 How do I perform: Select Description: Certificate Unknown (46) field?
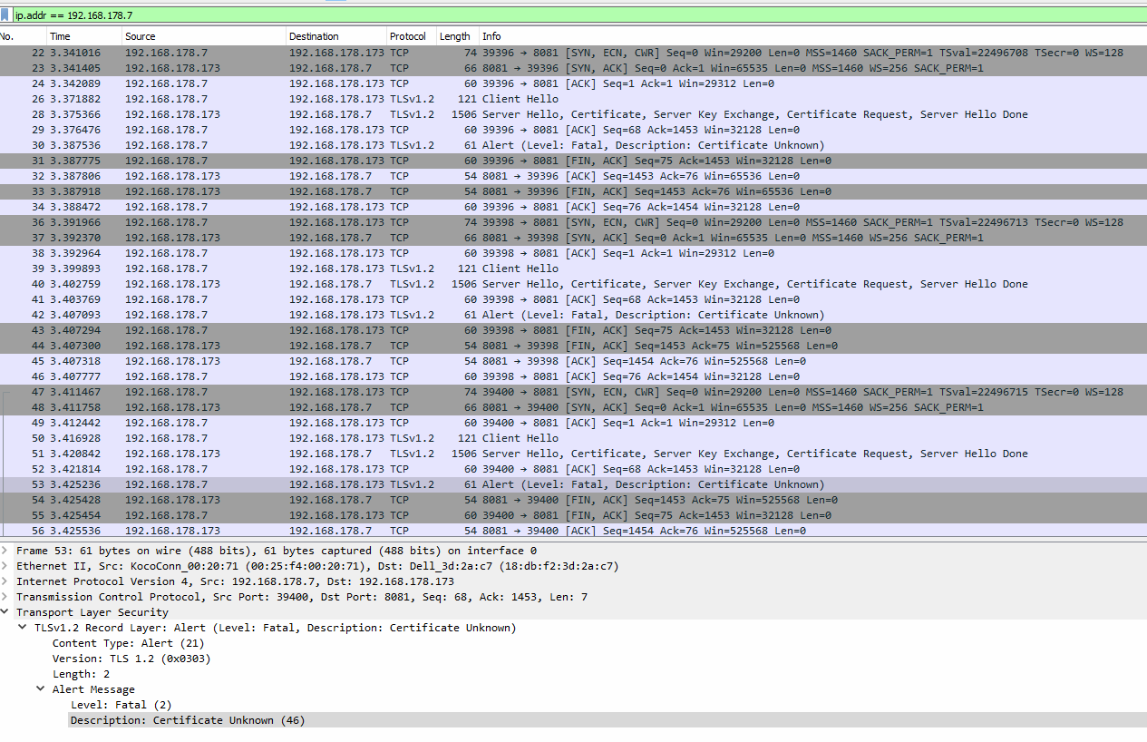(188, 720)
